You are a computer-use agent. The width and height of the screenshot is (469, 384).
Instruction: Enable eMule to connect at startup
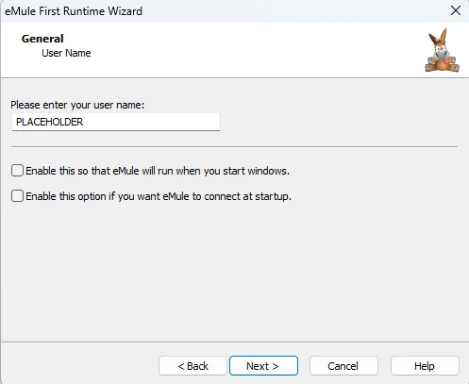click(17, 196)
